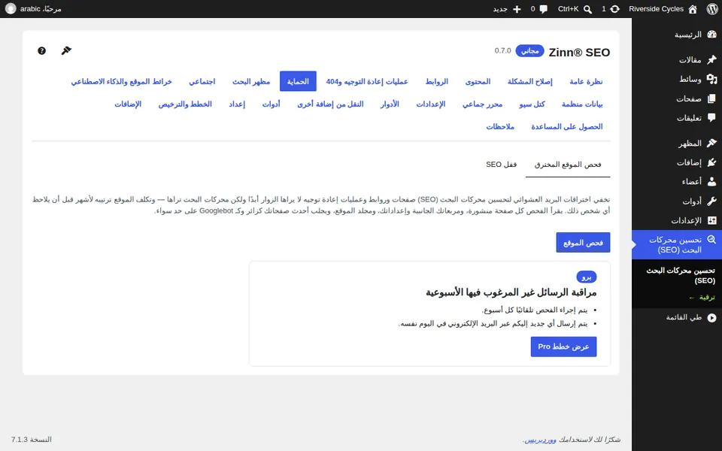Switch to the الإضافات tab
This screenshot has height=451, width=722.
(x=128, y=104)
